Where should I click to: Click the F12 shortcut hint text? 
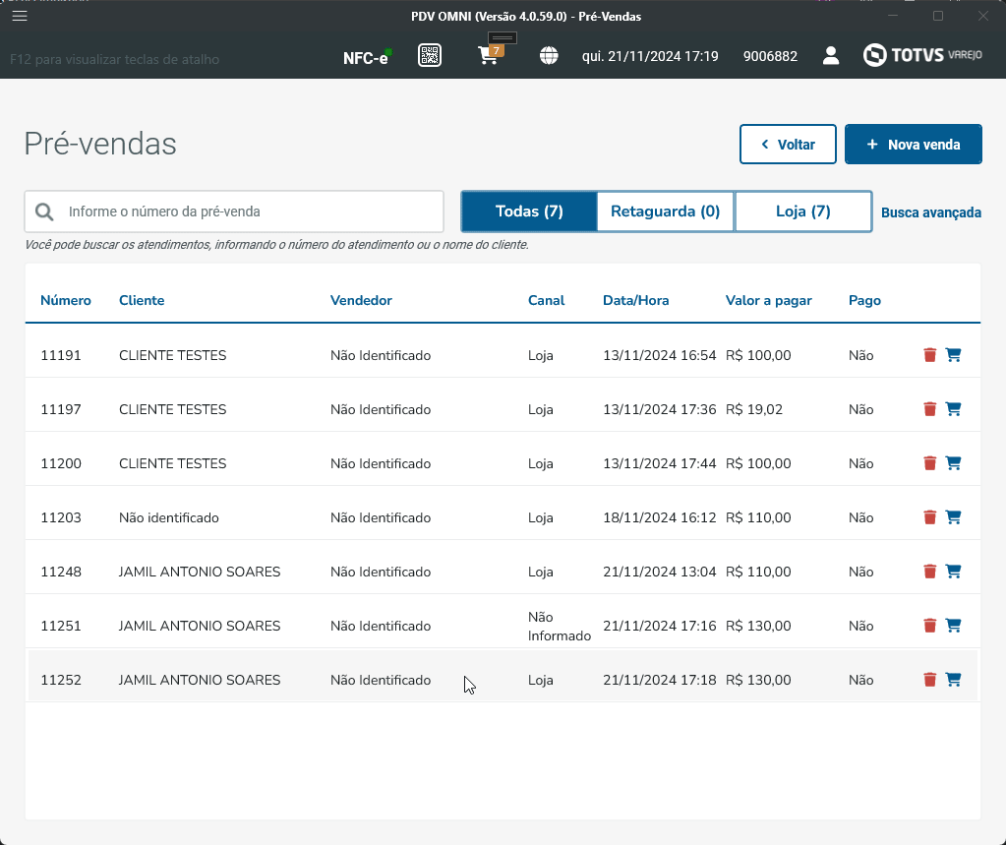pyautogui.click(x=115, y=59)
